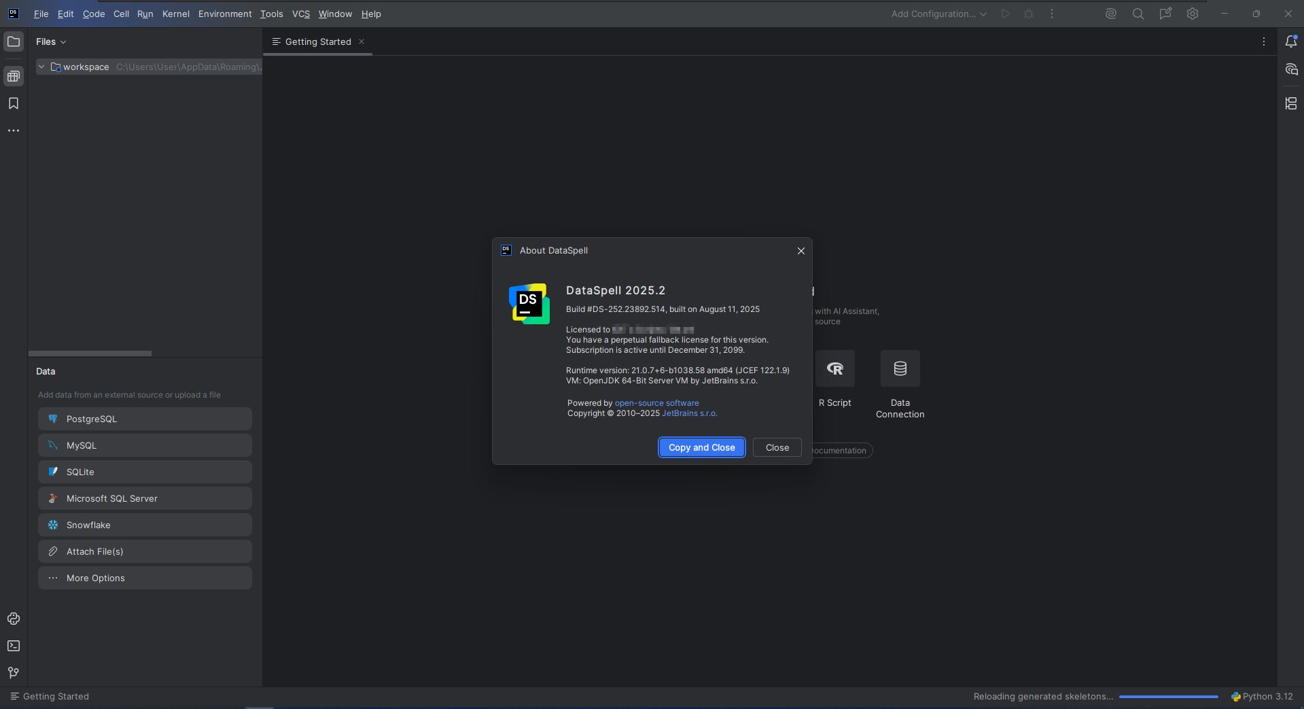Open AI Chat tool window icon
Image resolution: width=1304 pixels, height=709 pixels.
point(1291,69)
